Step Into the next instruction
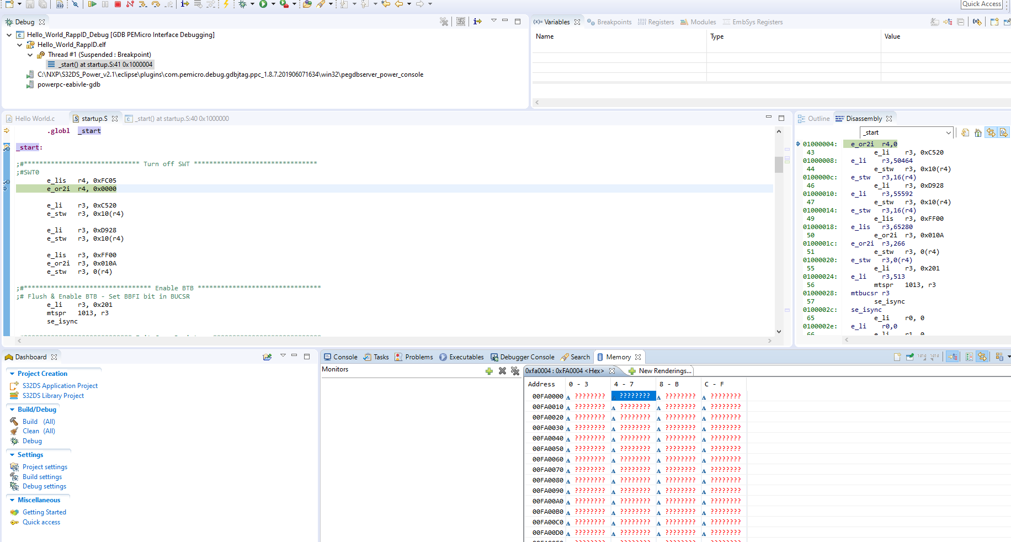The width and height of the screenshot is (1011, 542). click(x=142, y=4)
